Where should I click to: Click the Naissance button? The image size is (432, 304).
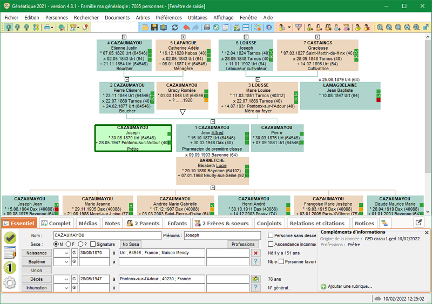pos(37,253)
